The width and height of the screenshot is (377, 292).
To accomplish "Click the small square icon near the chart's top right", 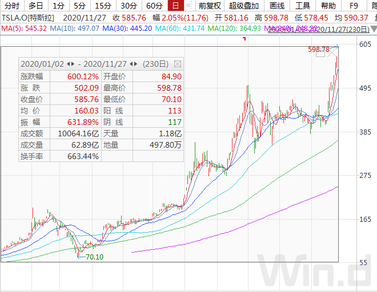I will point(320,53).
